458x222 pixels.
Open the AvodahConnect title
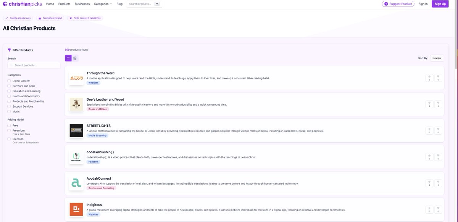click(x=99, y=178)
